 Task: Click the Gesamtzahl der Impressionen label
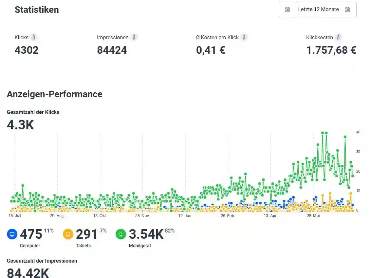click(x=42, y=261)
